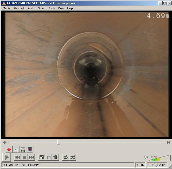Toggle fullscreen video button
The height and width of the screenshot is (169, 172).
click(42, 157)
